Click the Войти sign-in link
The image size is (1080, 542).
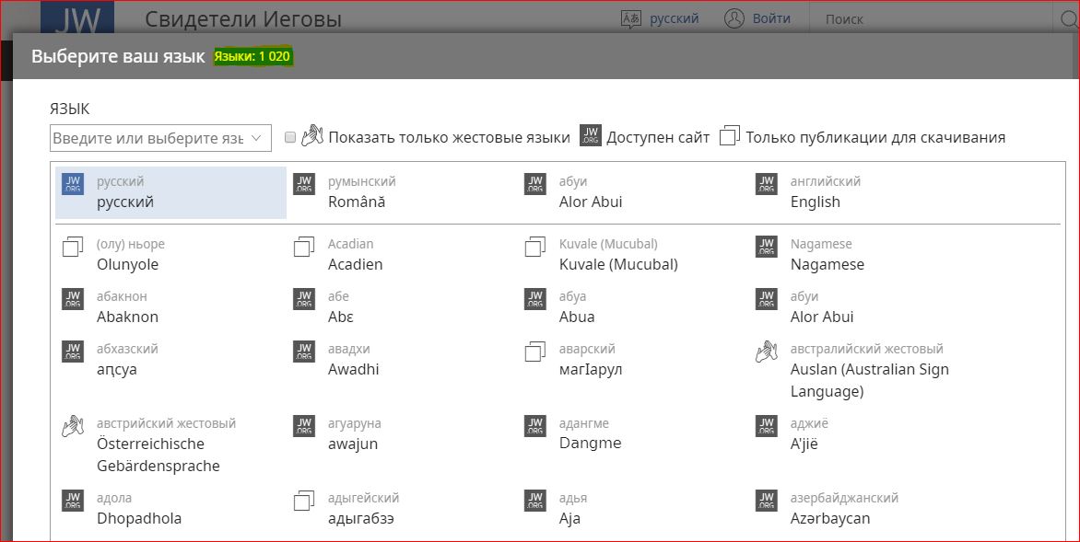tap(771, 18)
